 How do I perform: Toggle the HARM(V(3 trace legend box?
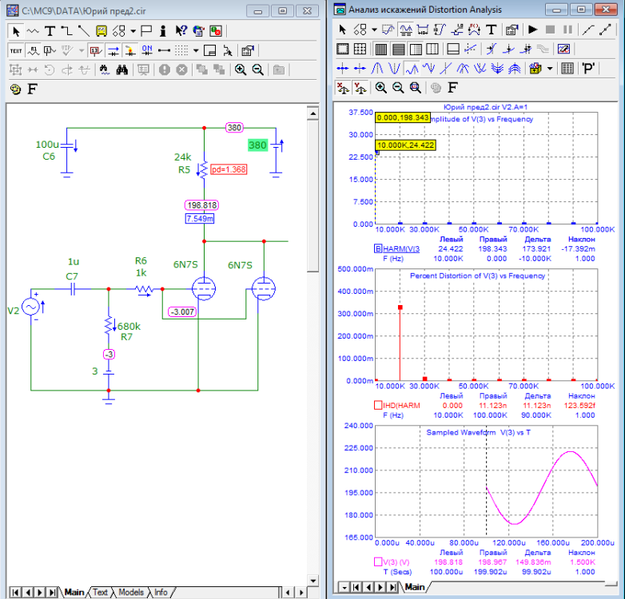tap(378, 248)
